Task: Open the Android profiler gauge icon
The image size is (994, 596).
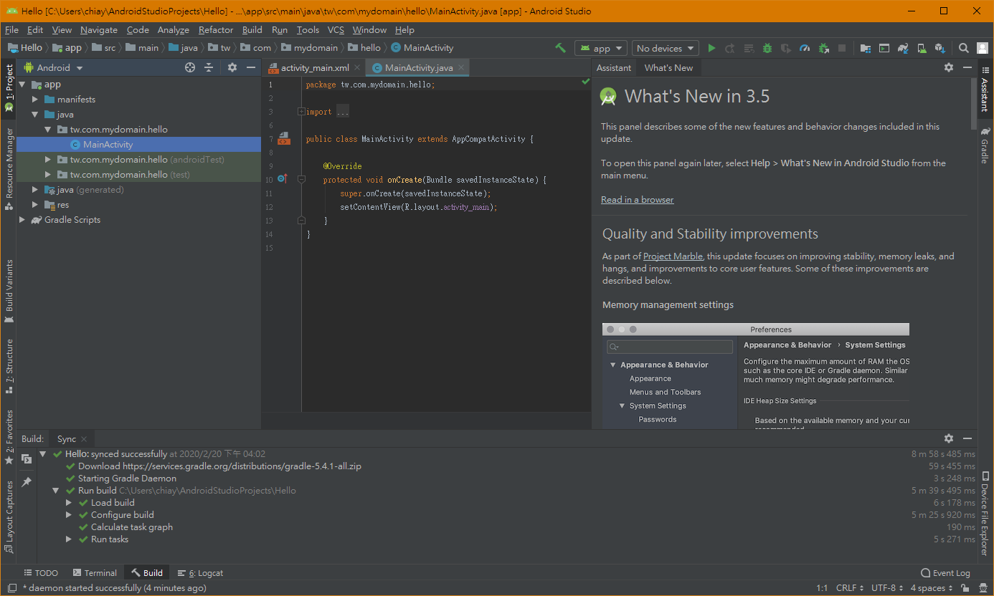Action: (x=805, y=48)
